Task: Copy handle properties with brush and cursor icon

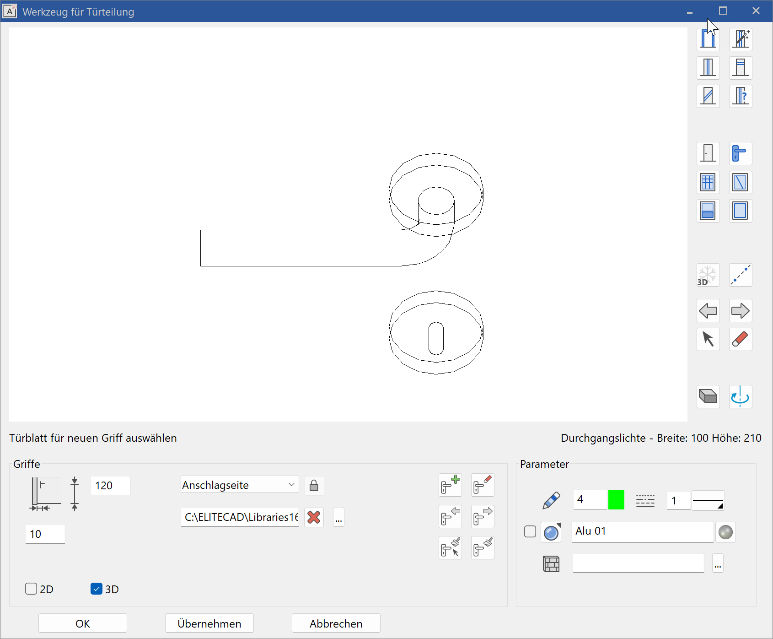Action: click(450, 548)
